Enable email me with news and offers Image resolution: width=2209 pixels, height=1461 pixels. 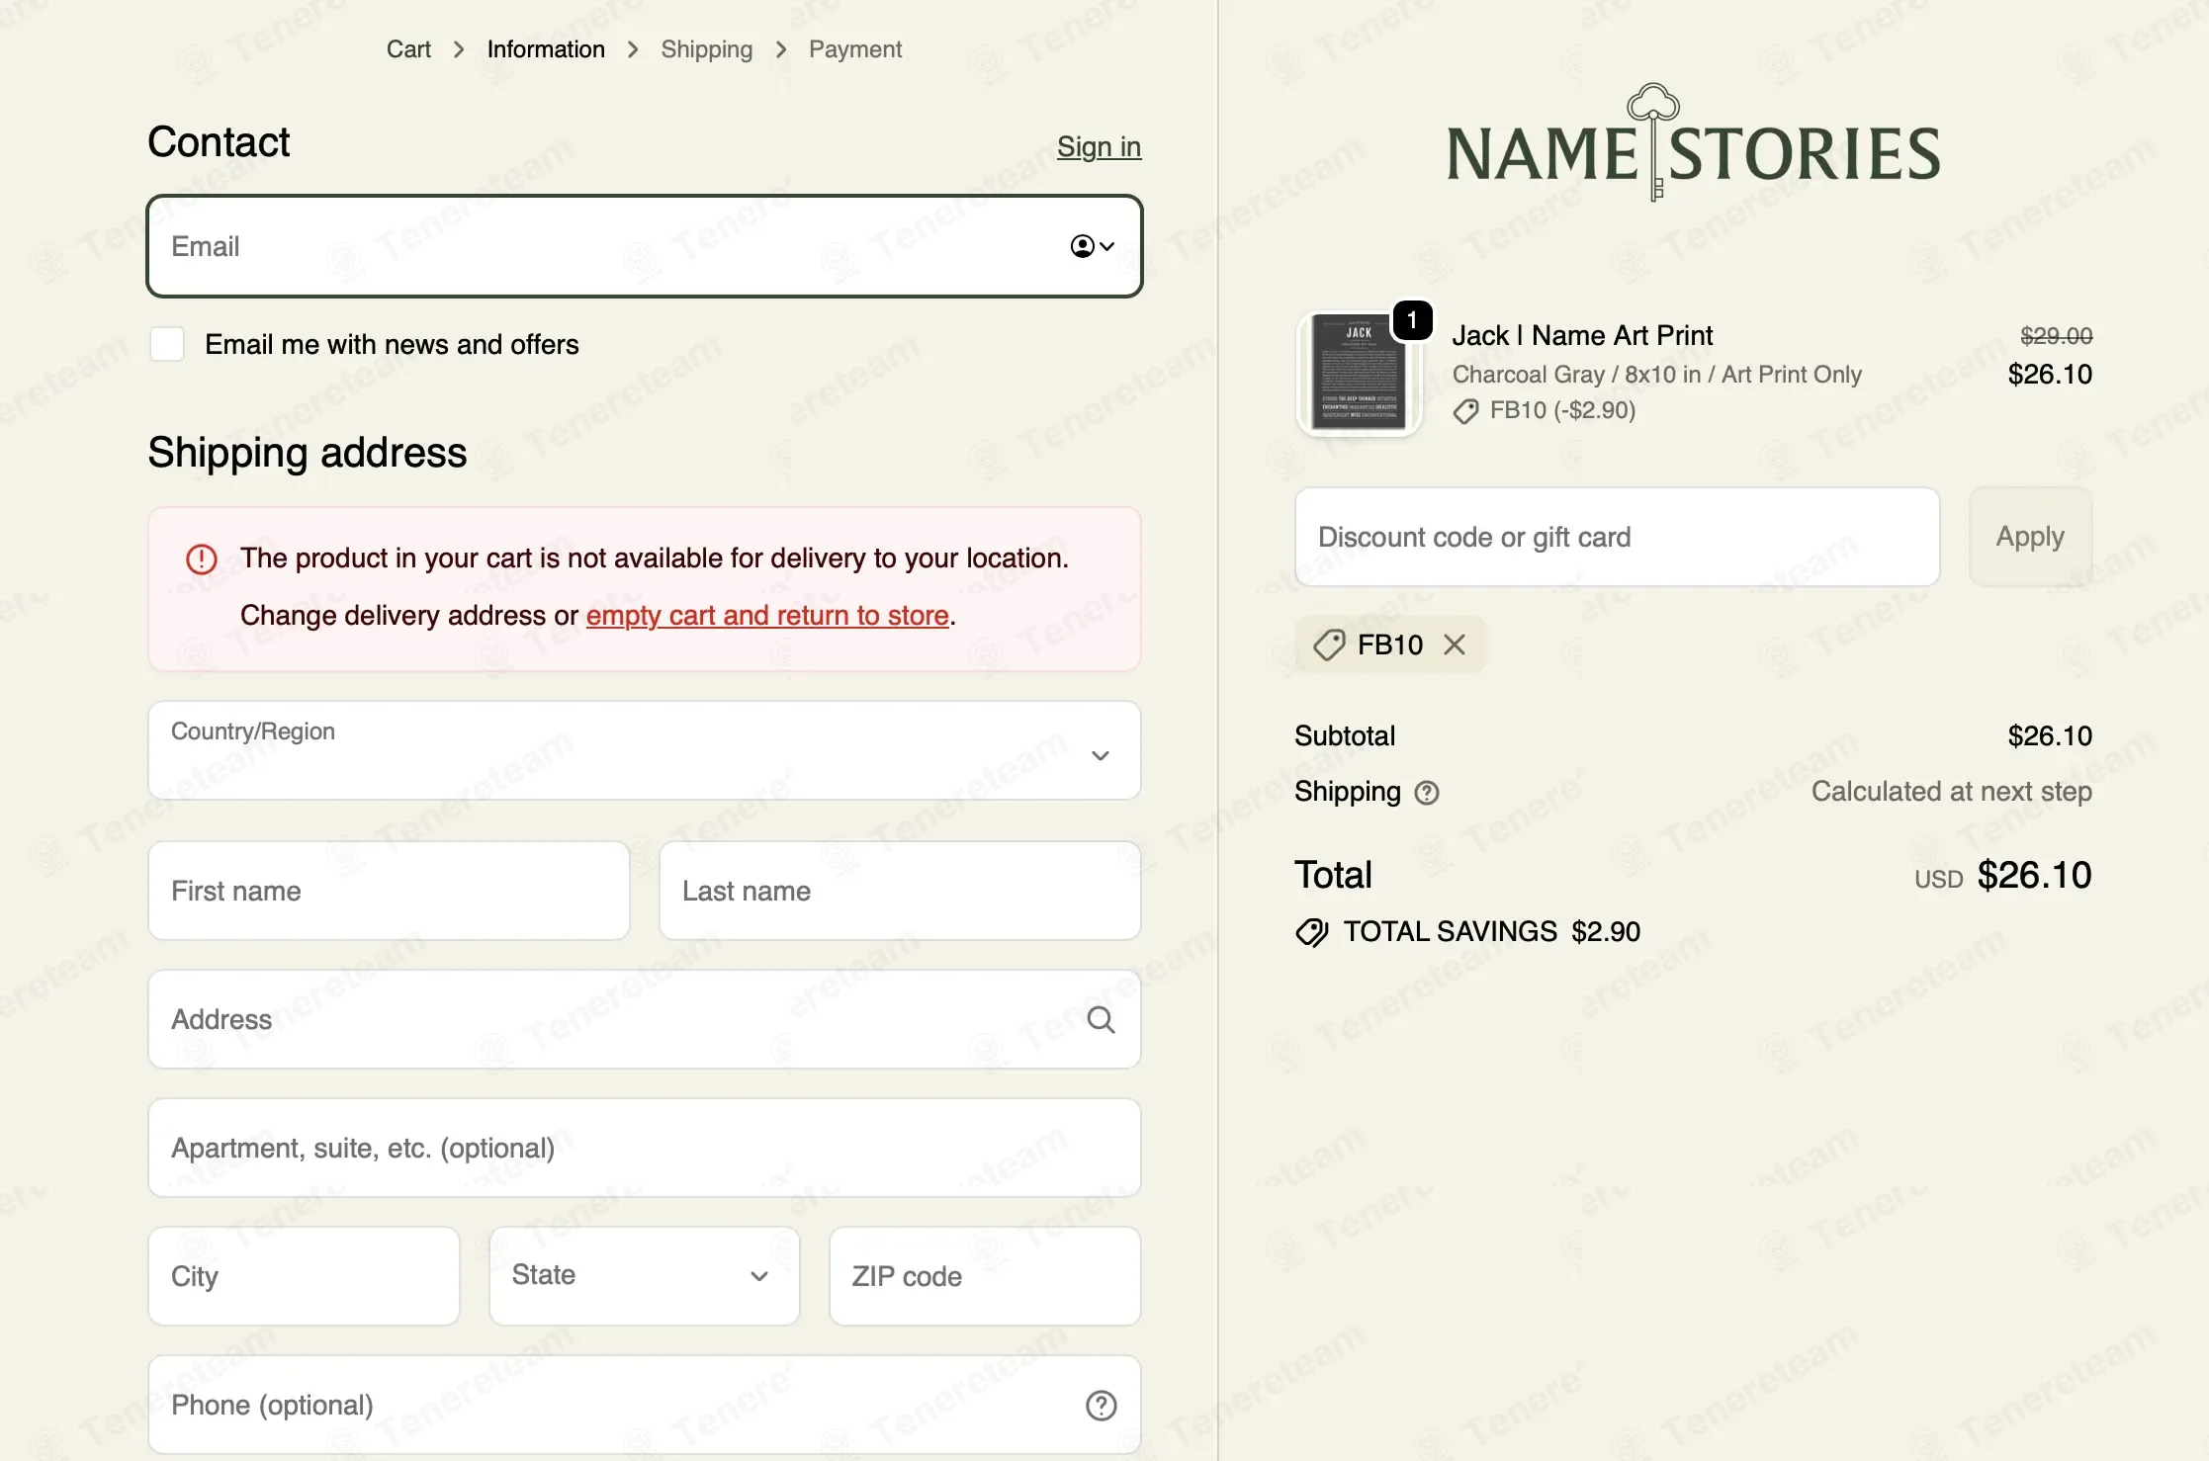(167, 344)
